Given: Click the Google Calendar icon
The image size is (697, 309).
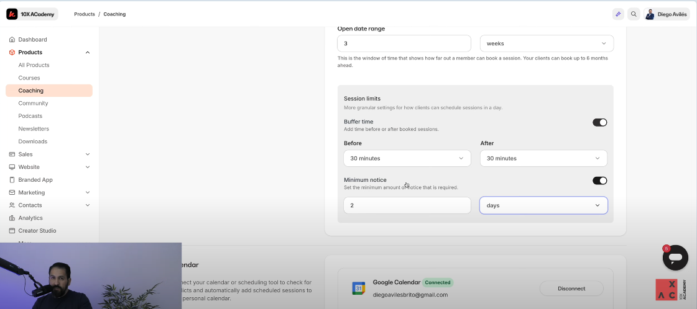Looking at the screenshot, I should pos(358,289).
